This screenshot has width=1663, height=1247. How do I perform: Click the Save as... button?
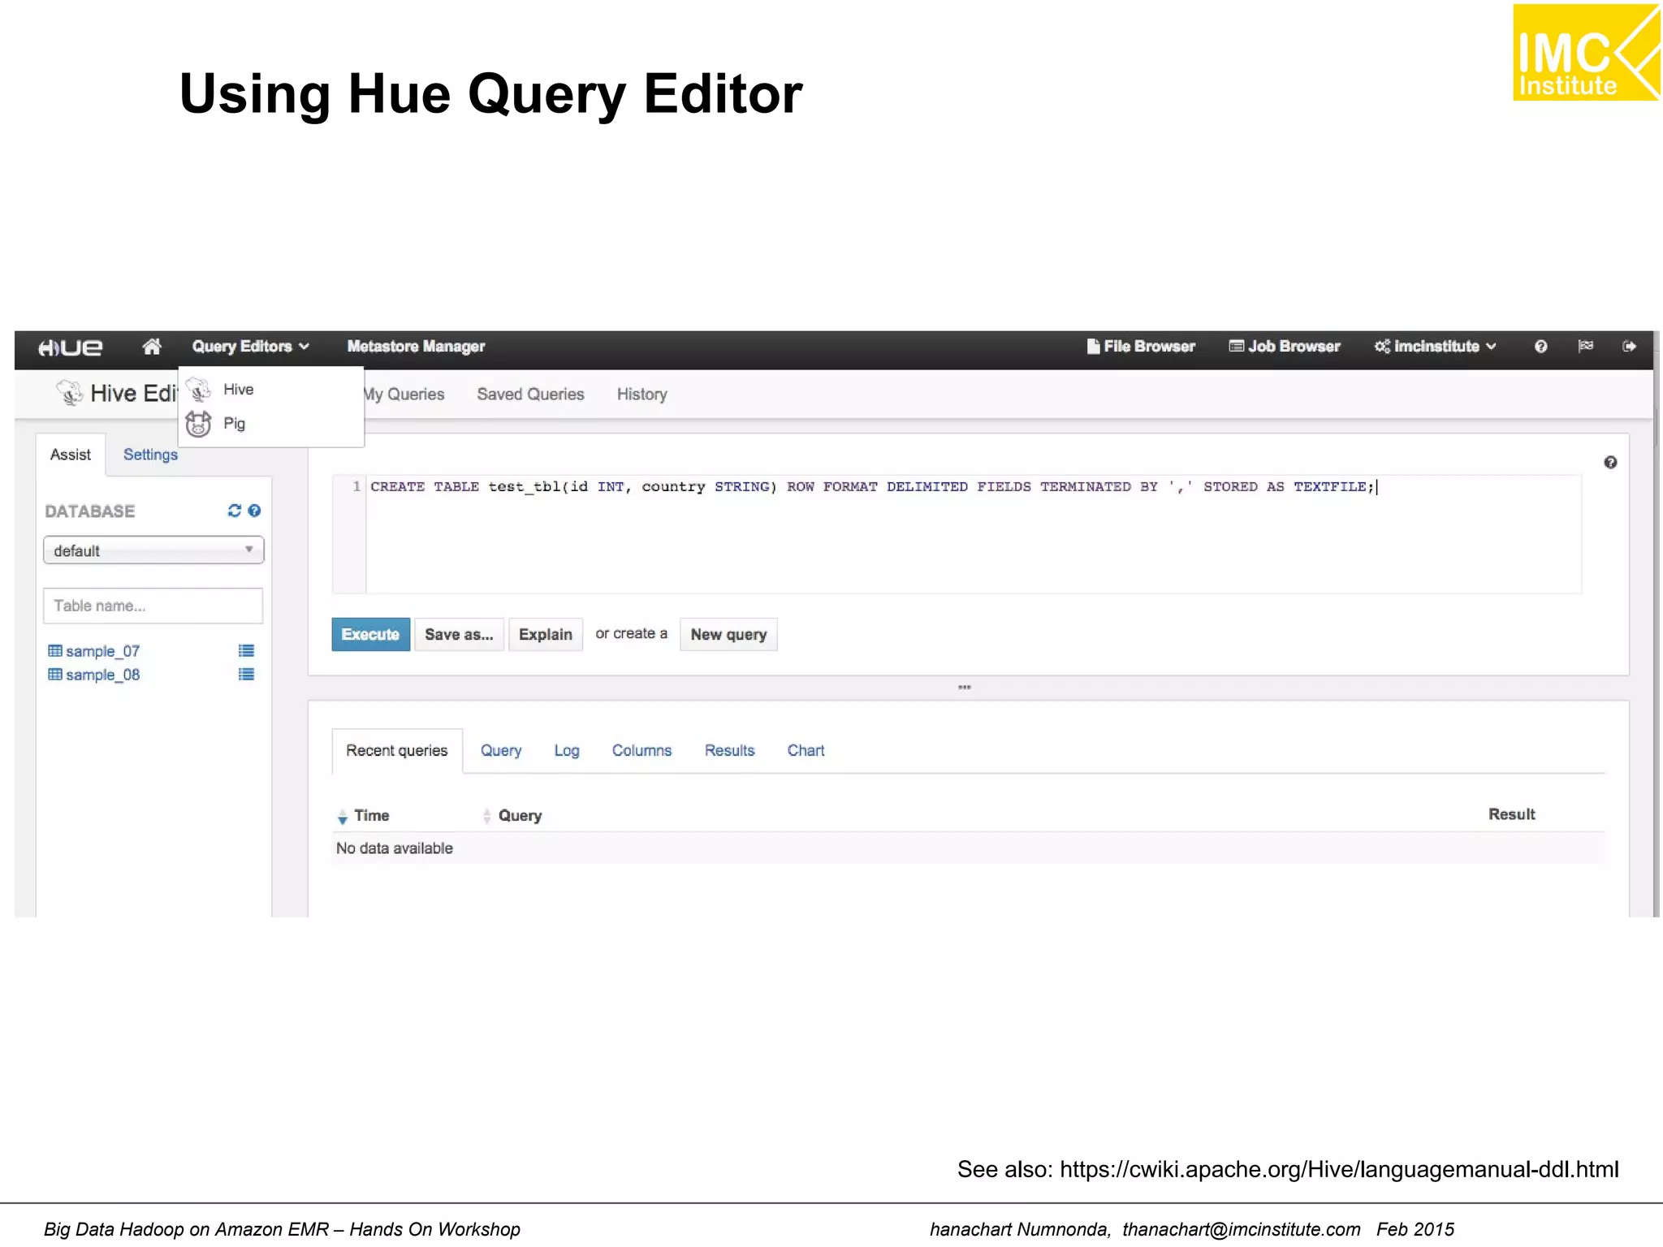pos(459,635)
